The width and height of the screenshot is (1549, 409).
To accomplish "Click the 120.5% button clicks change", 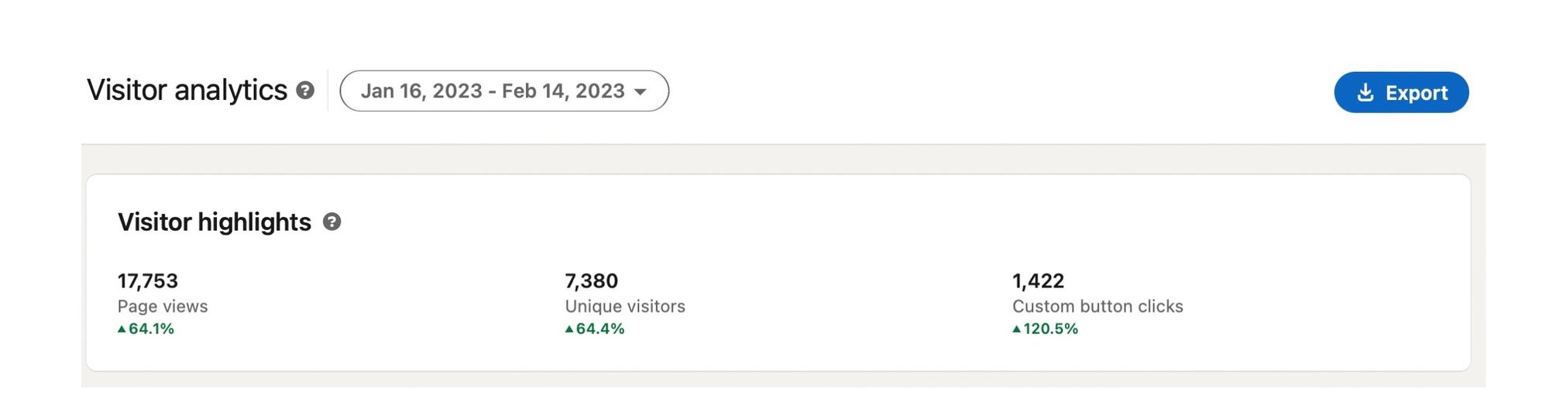I will coord(1051,328).
